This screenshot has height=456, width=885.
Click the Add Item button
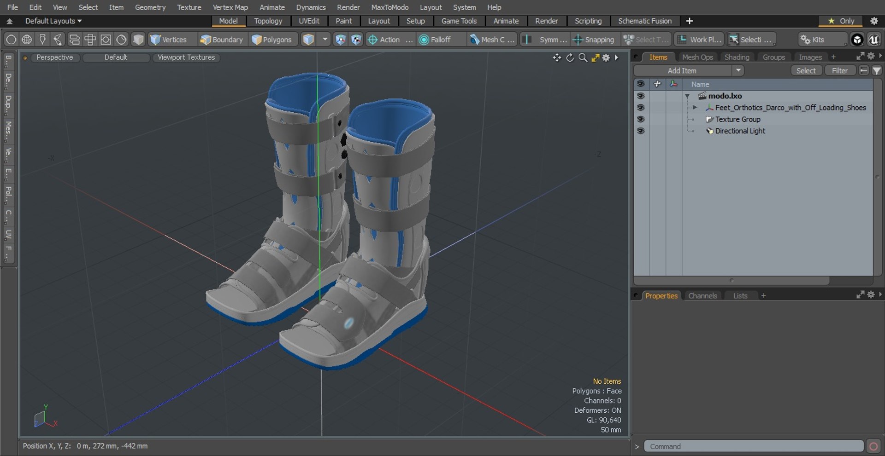coord(683,70)
